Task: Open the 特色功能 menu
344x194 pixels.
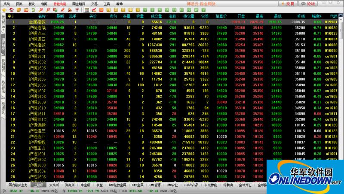Action: pyautogui.click(x=60, y=4)
